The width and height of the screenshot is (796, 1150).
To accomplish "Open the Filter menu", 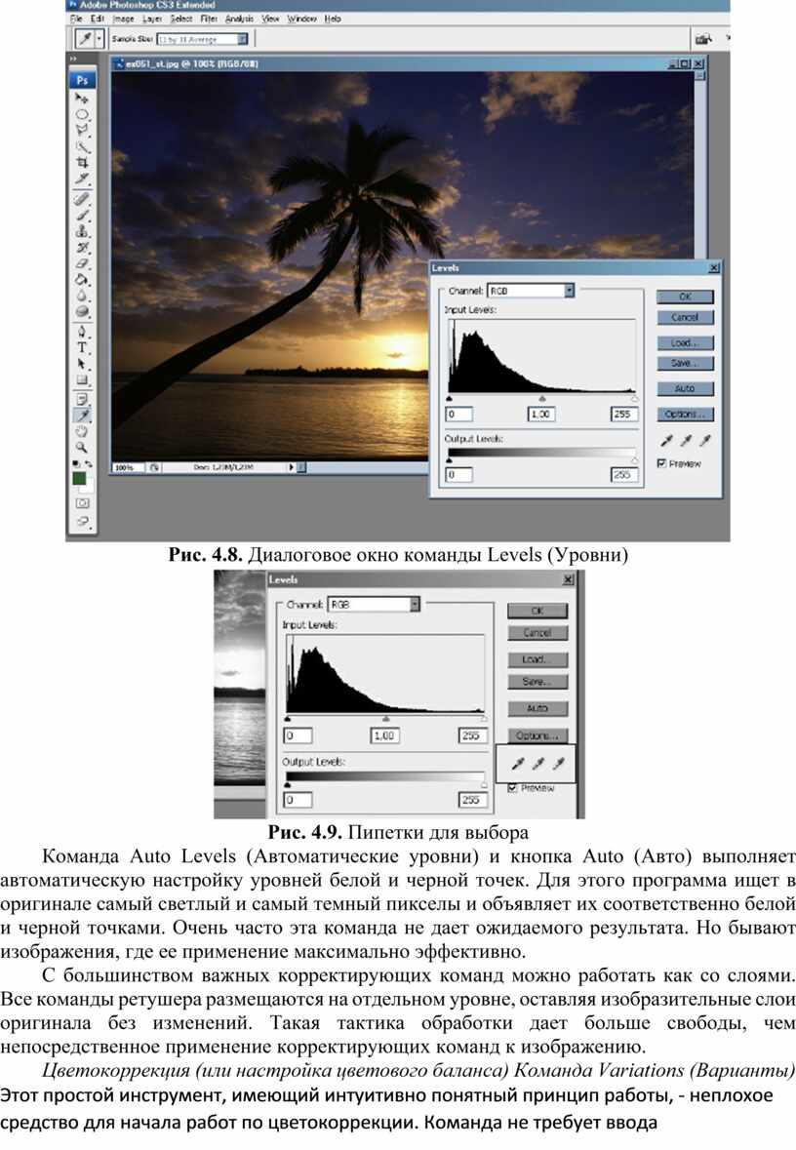I will (209, 20).
